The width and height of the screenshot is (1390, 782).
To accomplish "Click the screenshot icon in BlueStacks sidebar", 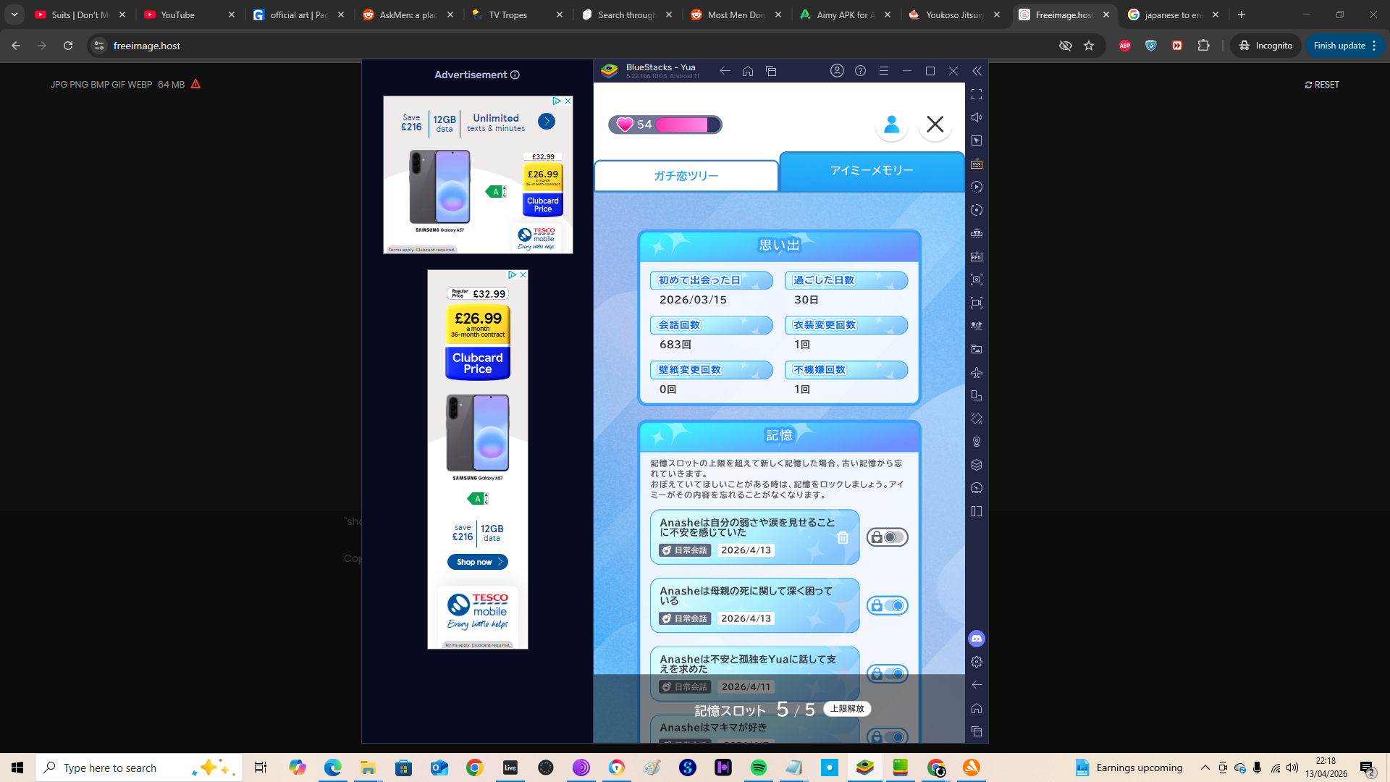I will [977, 279].
